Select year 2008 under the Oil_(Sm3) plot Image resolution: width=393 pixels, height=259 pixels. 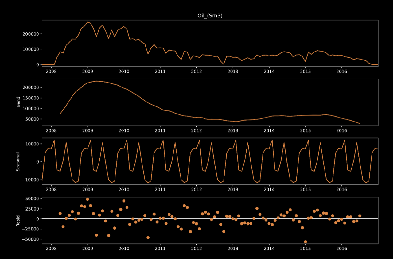point(51,72)
